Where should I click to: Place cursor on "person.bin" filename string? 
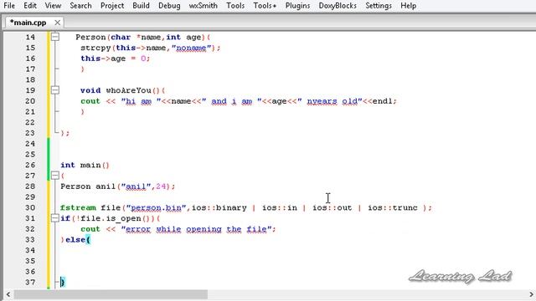157,208
